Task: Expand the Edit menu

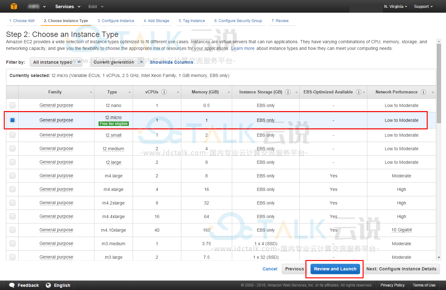Action: point(96,6)
